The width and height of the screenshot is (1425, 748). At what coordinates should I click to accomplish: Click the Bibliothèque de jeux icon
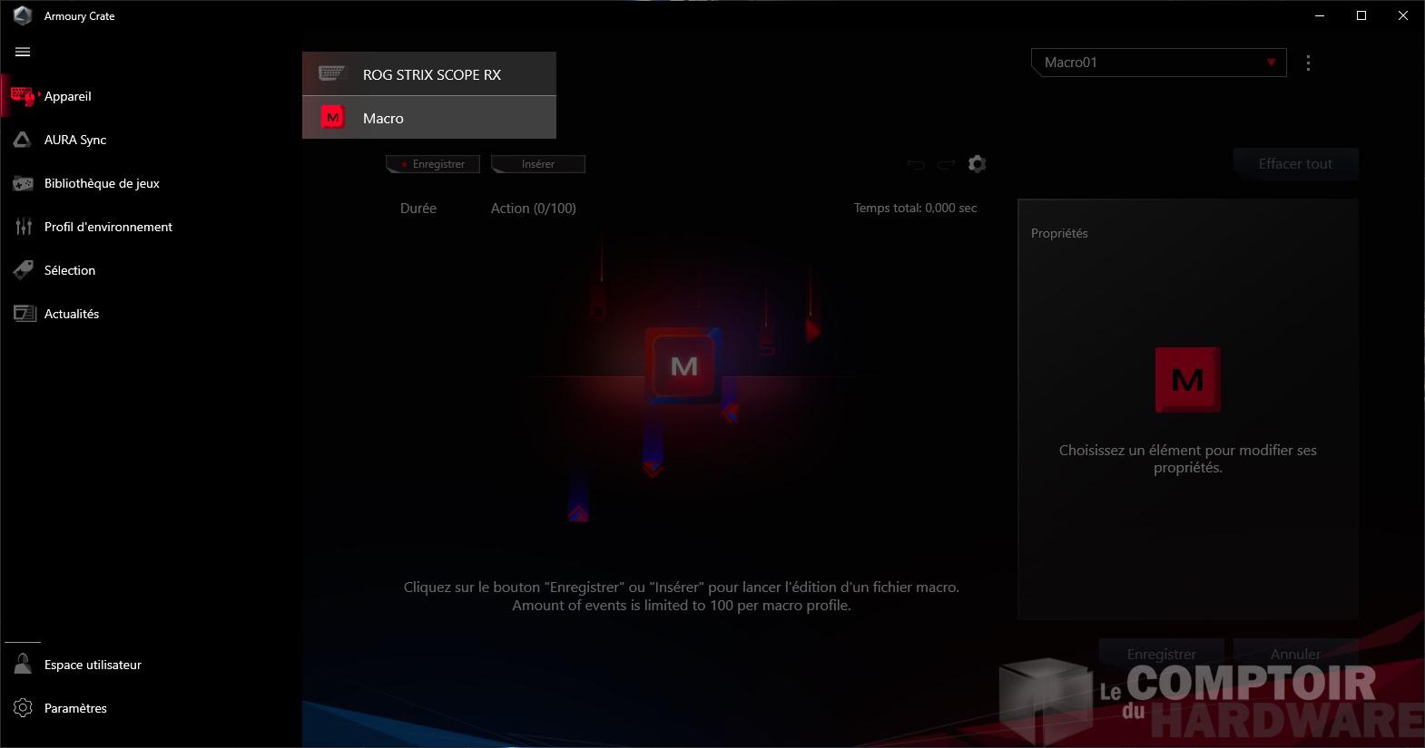[23, 183]
